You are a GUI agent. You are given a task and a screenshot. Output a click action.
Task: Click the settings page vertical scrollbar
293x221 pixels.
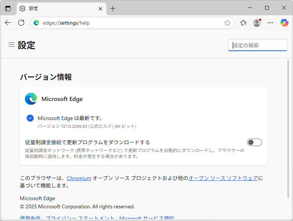(x=288, y=129)
